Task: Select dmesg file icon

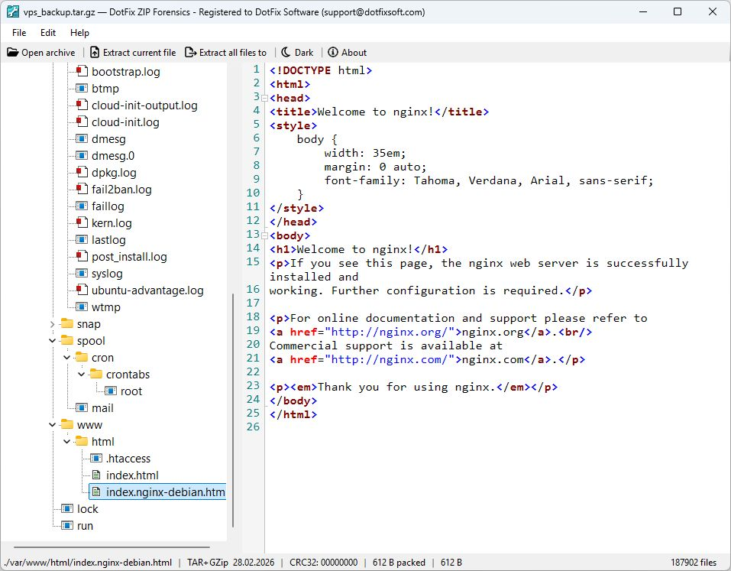Action: point(82,138)
